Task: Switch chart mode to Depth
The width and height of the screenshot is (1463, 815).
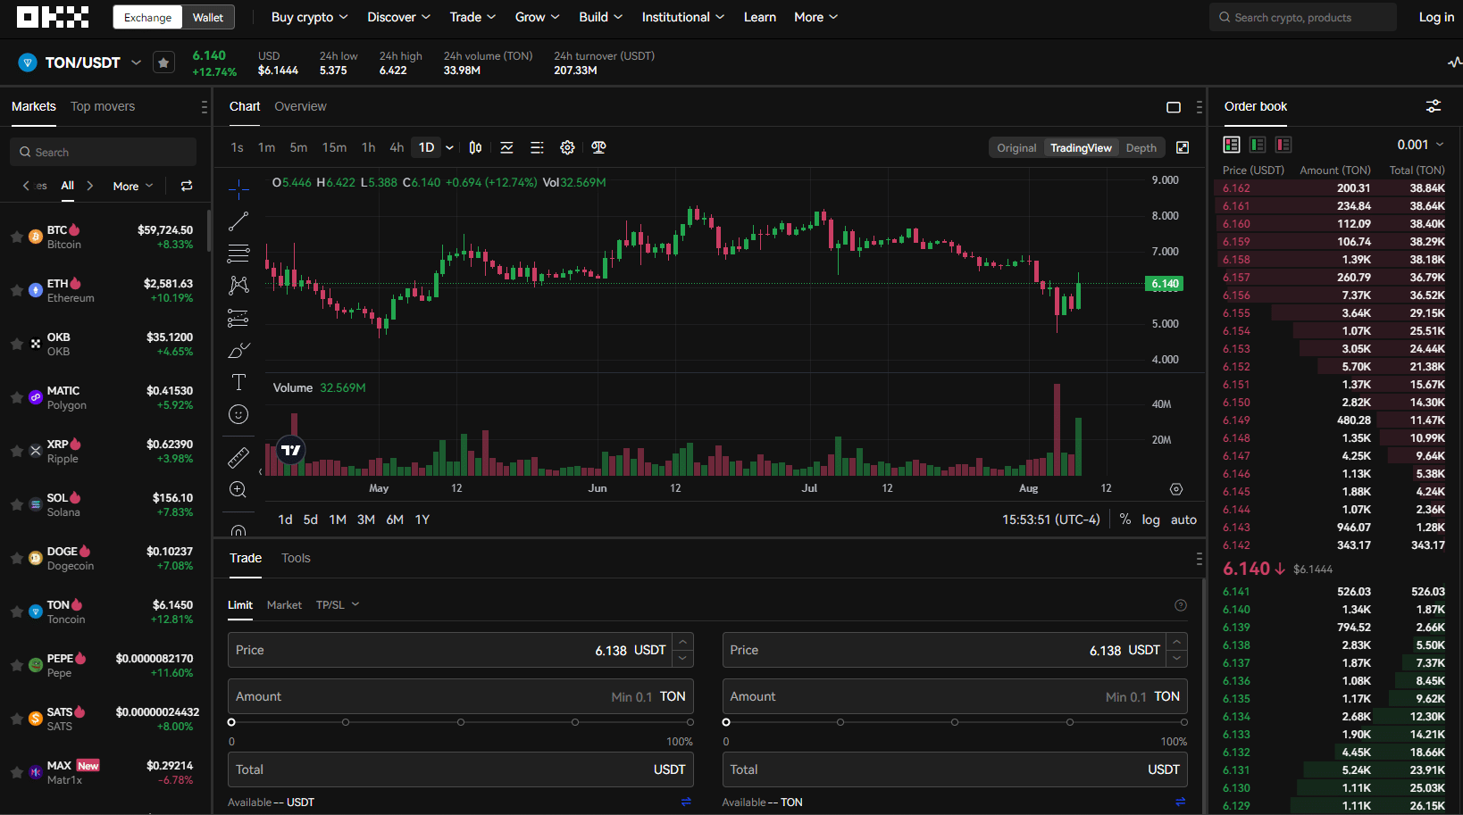Action: point(1141,147)
